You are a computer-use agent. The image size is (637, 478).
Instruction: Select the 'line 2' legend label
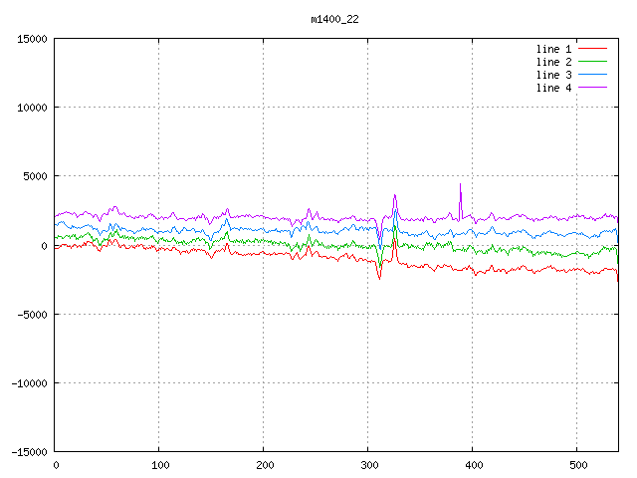(x=553, y=62)
